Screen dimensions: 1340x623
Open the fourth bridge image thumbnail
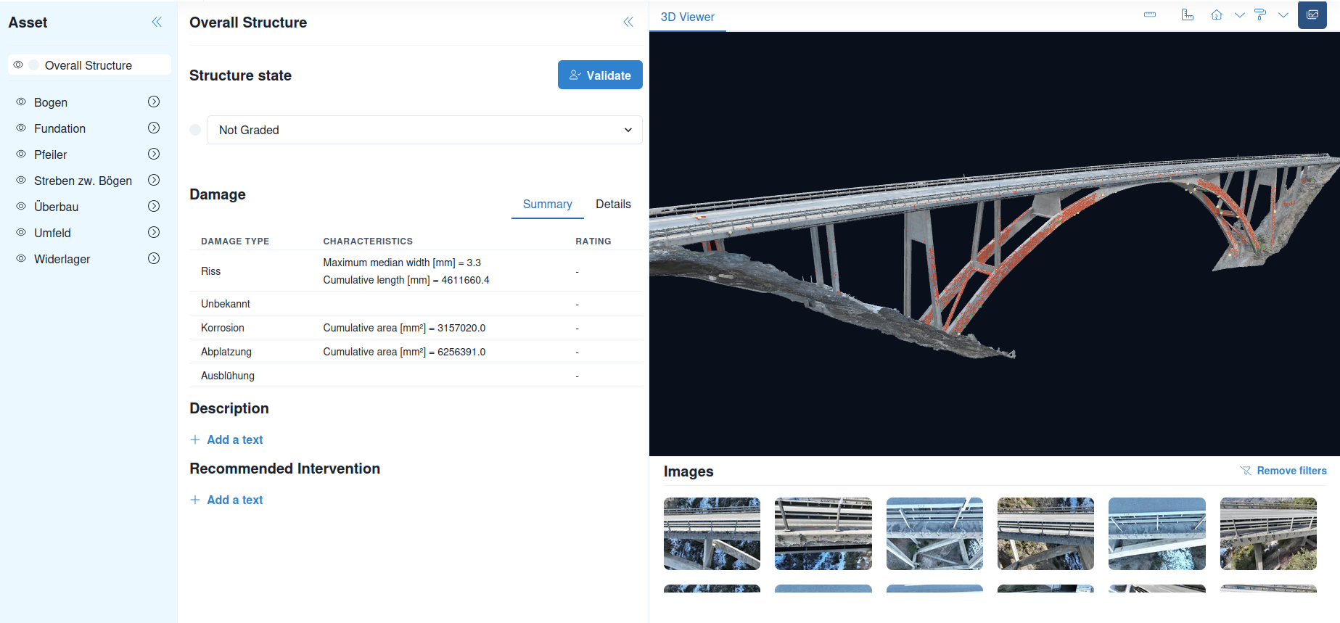point(1045,534)
